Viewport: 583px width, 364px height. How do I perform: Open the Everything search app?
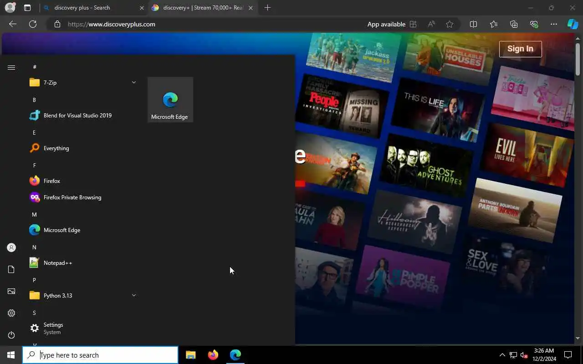pyautogui.click(x=83, y=148)
